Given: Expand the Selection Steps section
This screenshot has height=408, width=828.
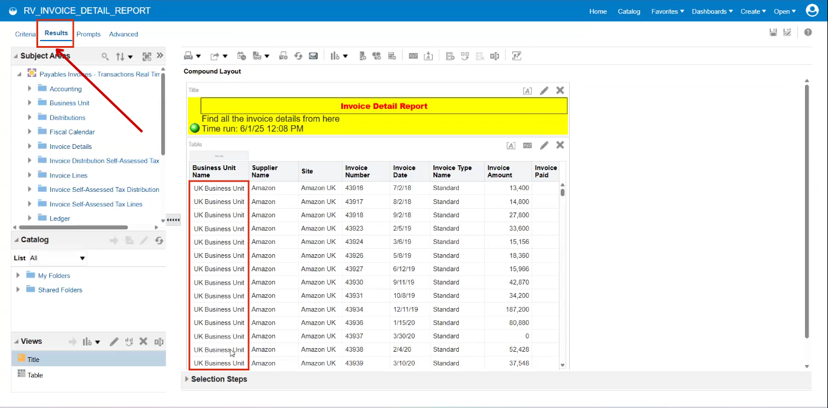Looking at the screenshot, I should pos(186,379).
